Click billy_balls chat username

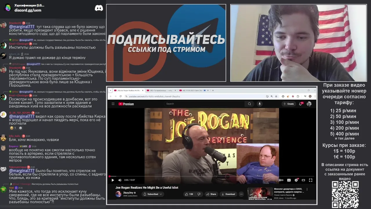coord(14,136)
